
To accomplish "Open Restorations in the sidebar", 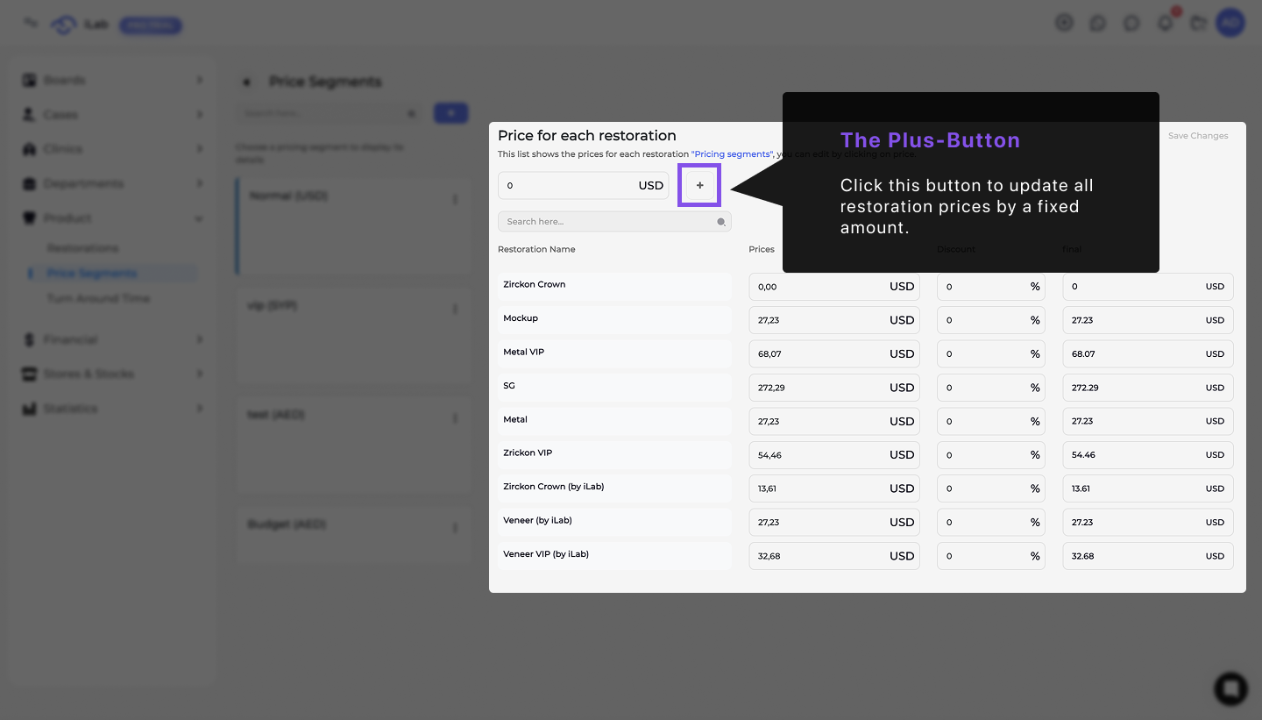I will 82,248.
